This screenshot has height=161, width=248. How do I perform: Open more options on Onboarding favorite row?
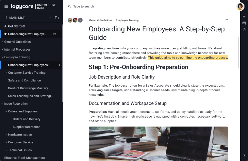click(58, 34)
